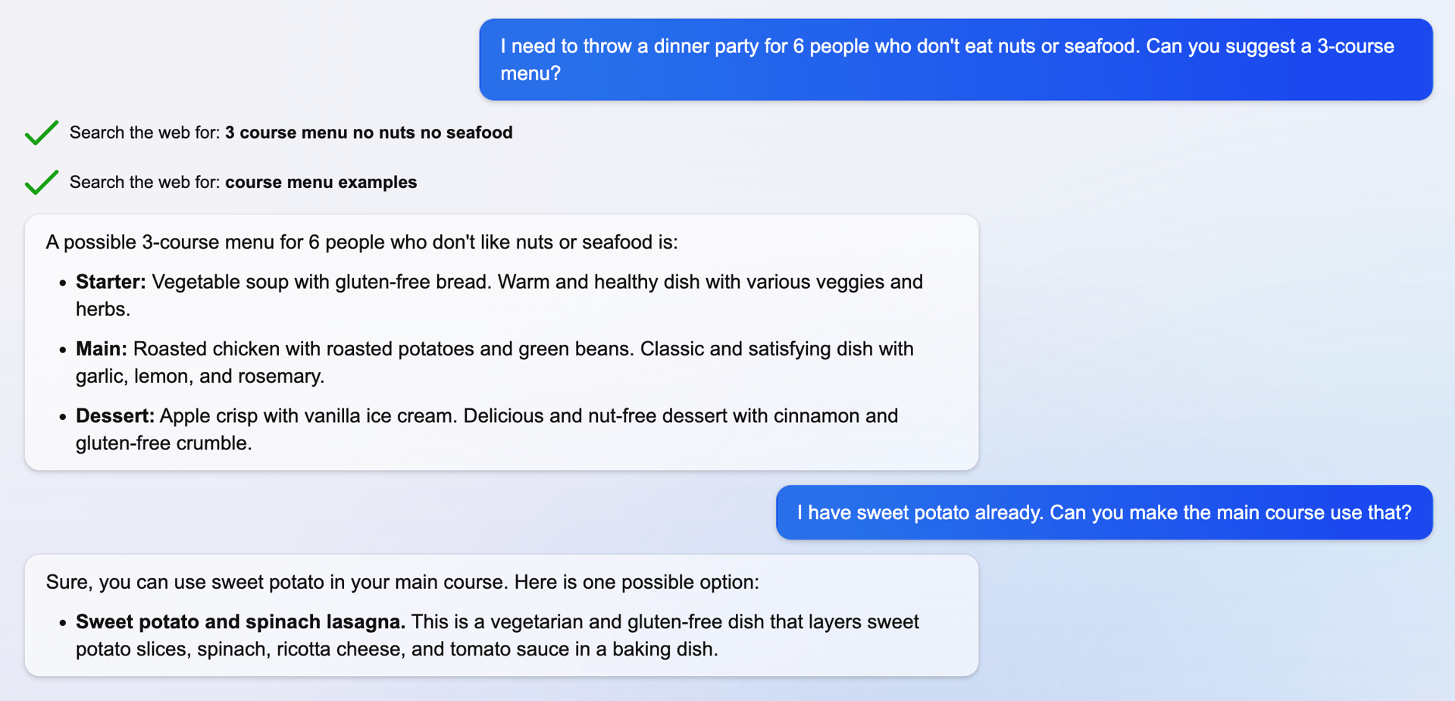The height and width of the screenshot is (701, 1455).
Task: Select the search query '3 course menu no nuts no seafood'
Action: pos(368,132)
